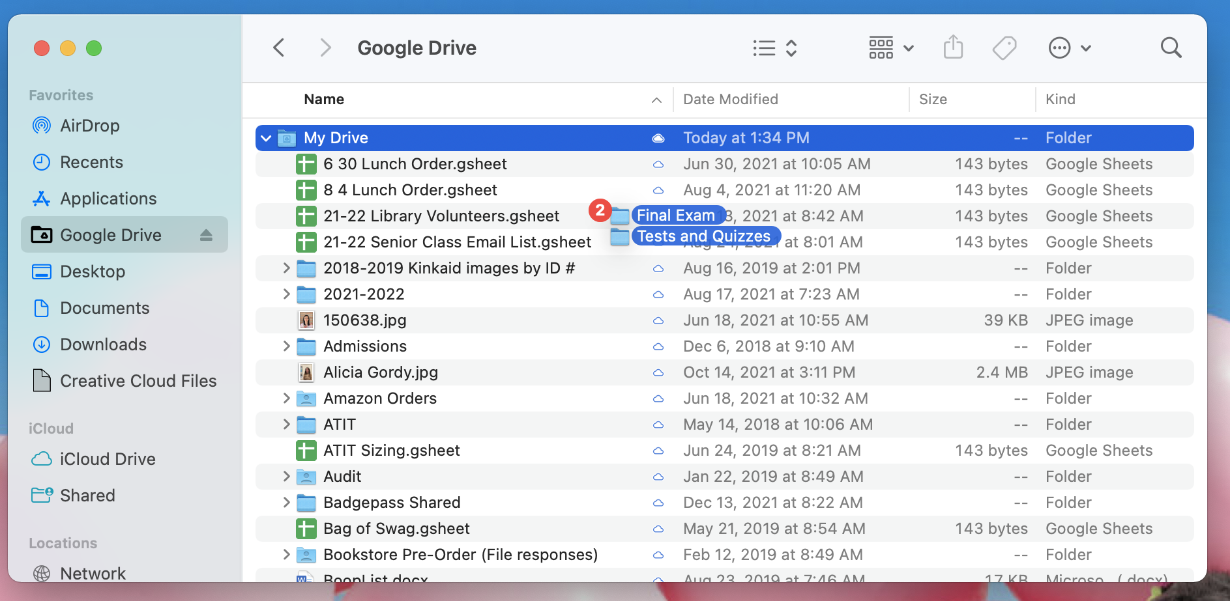Select the 150638.jpg thumbnail

[306, 320]
